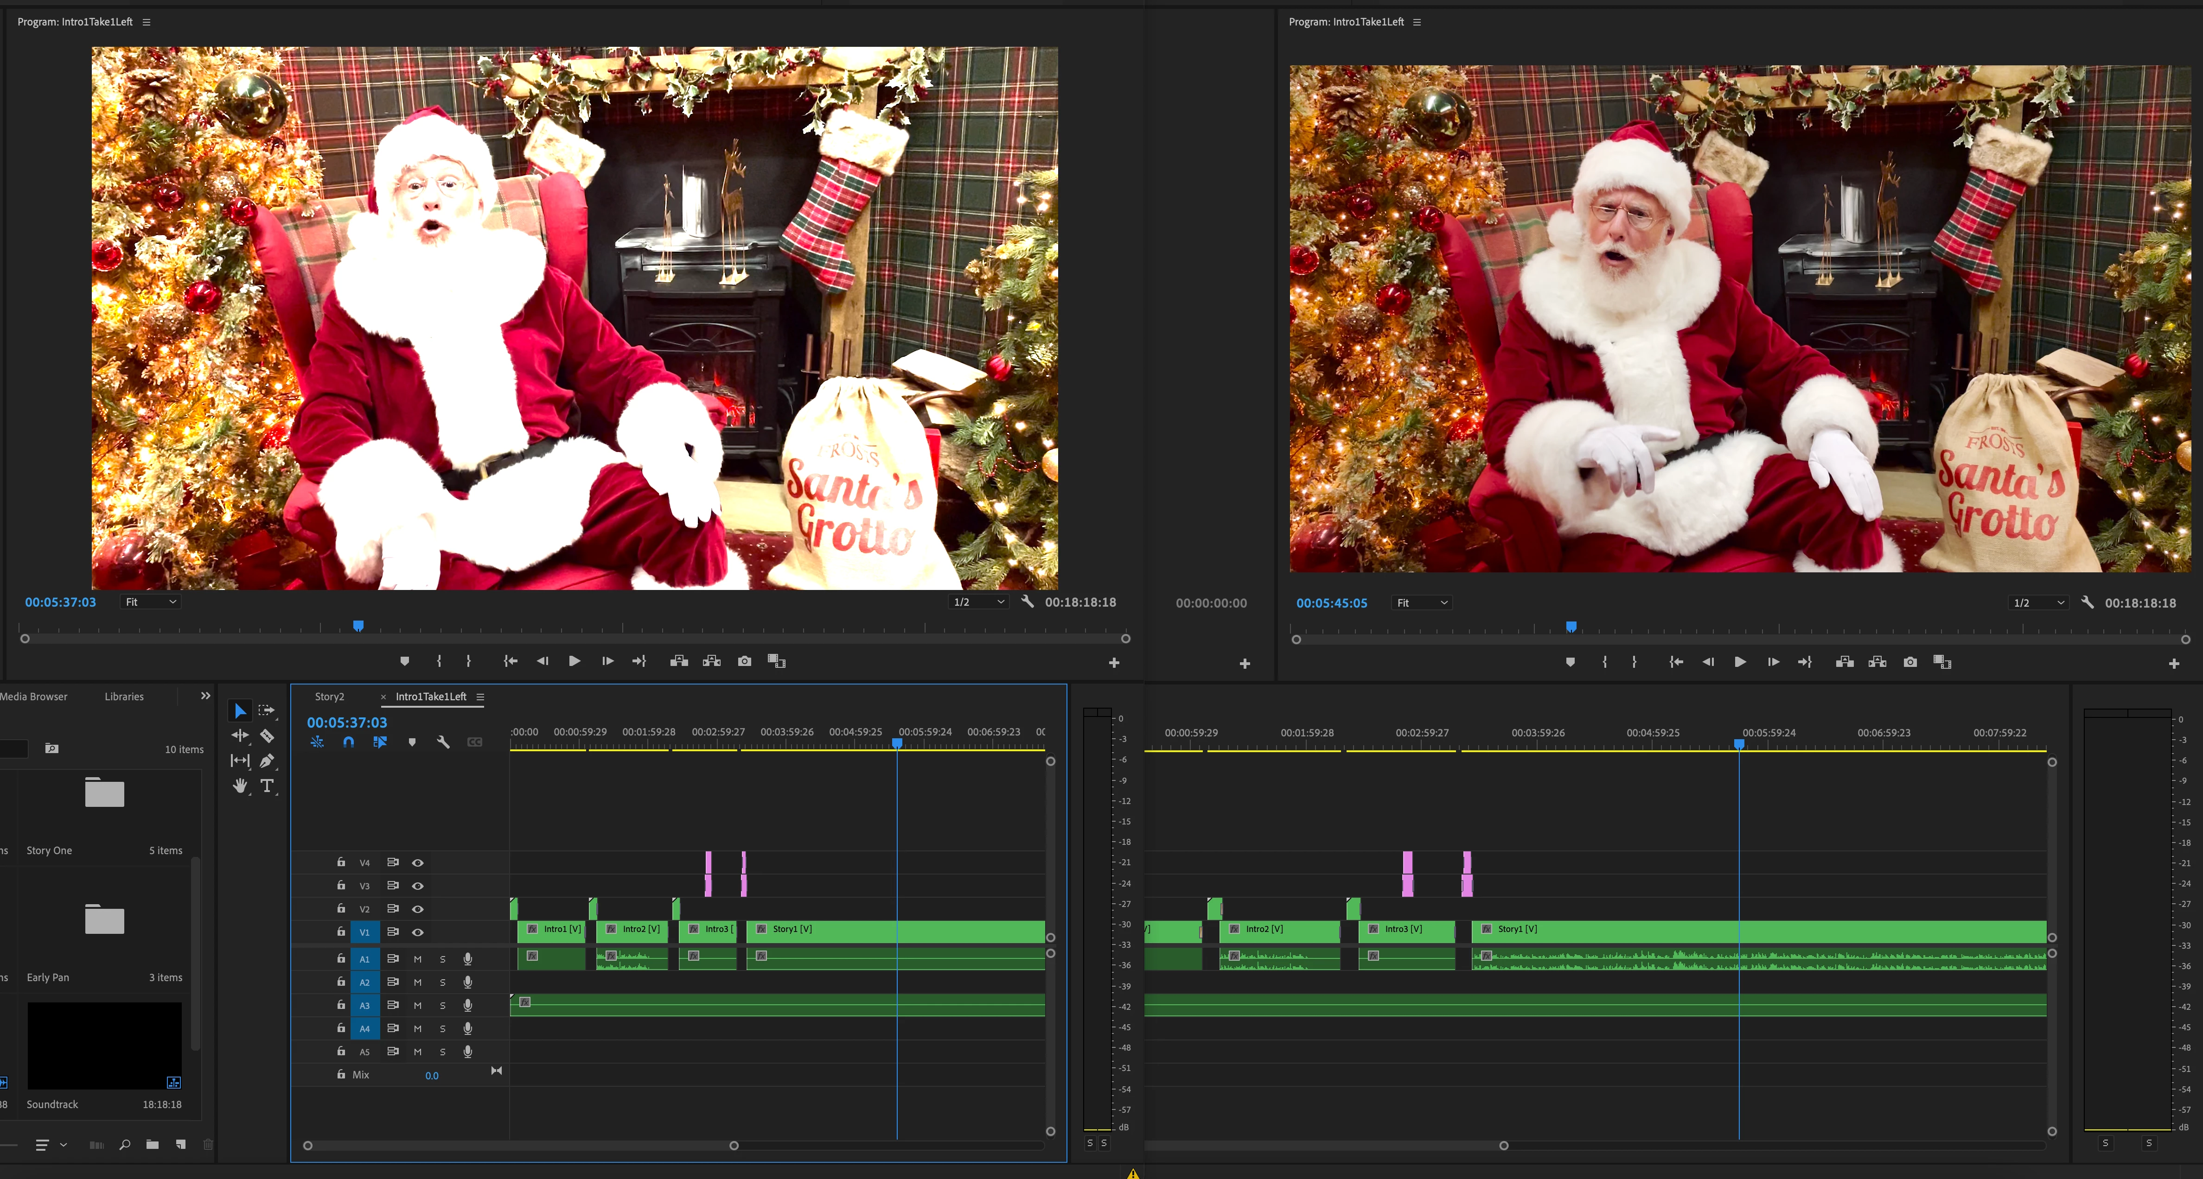Mute audio track A1

coord(417,959)
